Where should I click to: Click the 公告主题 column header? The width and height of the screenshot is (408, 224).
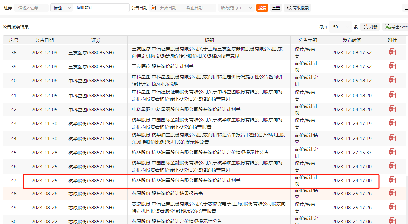pyautogui.click(x=308, y=40)
